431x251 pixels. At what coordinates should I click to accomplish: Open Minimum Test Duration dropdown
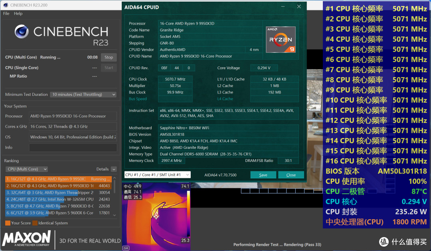[x=83, y=95]
